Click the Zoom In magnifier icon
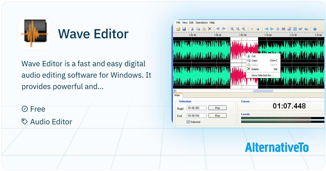The height and width of the screenshot is (171, 326). pos(232,29)
